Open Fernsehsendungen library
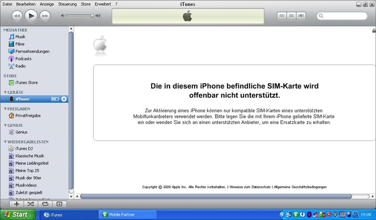 [x=32, y=51]
